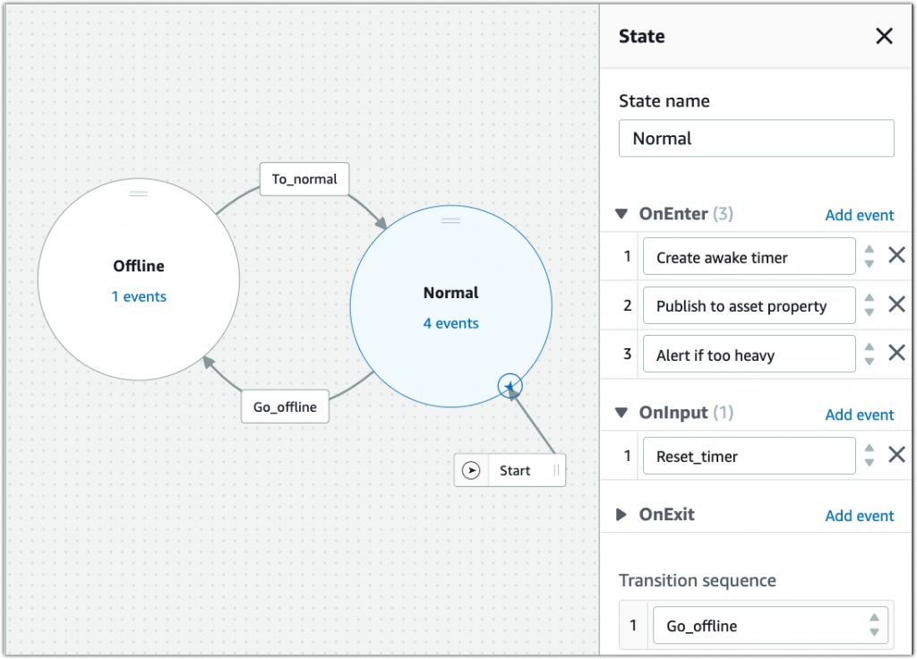Select the To_normal transition label

click(304, 179)
